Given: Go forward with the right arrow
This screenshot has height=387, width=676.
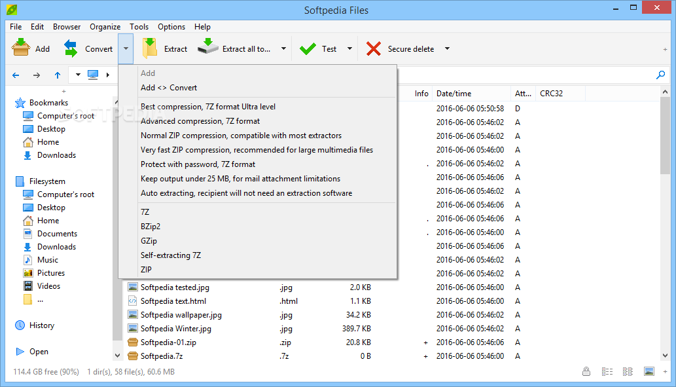Looking at the screenshot, I should coord(37,75).
